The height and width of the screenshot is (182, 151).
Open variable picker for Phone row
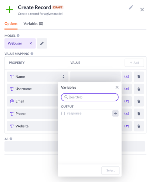coord(127,114)
